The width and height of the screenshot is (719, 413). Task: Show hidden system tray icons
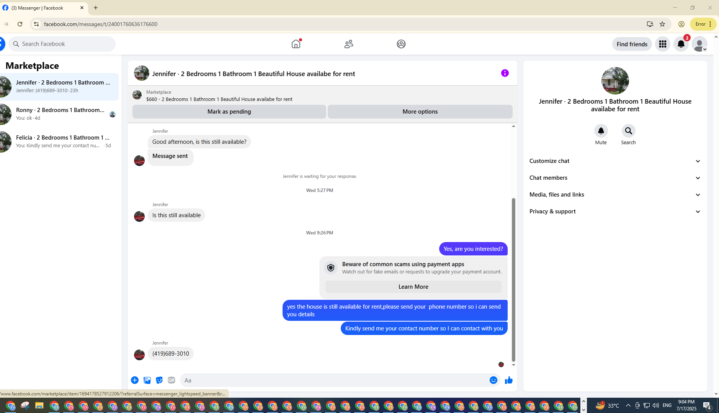pyautogui.click(x=628, y=405)
